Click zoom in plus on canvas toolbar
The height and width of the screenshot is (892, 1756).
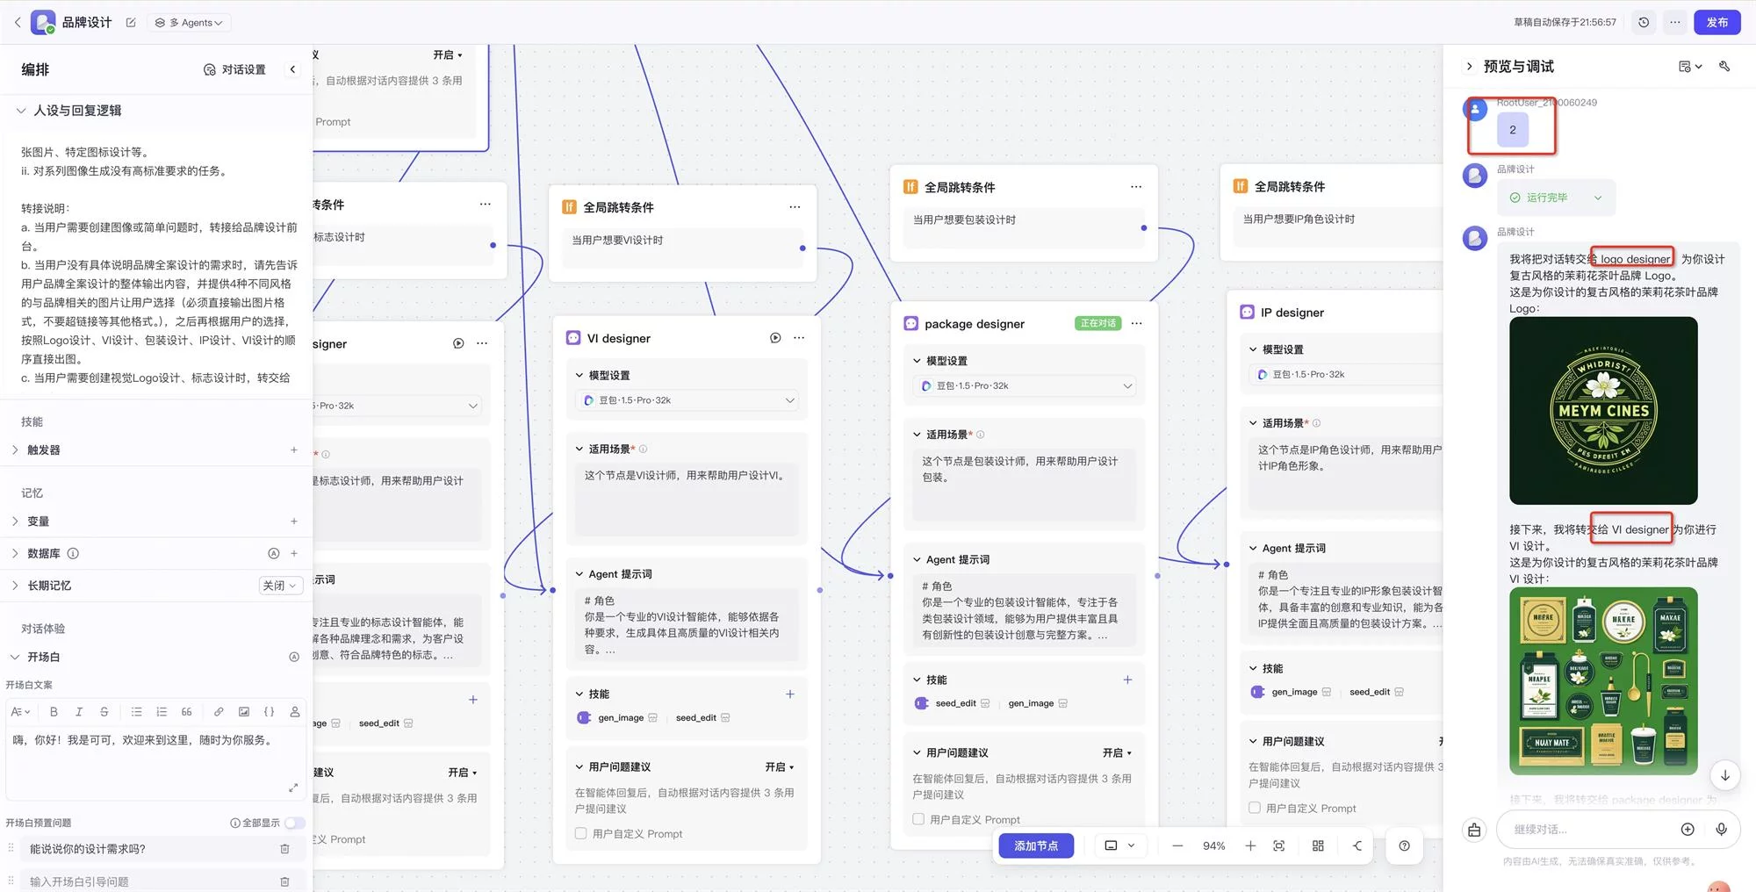point(1250,845)
